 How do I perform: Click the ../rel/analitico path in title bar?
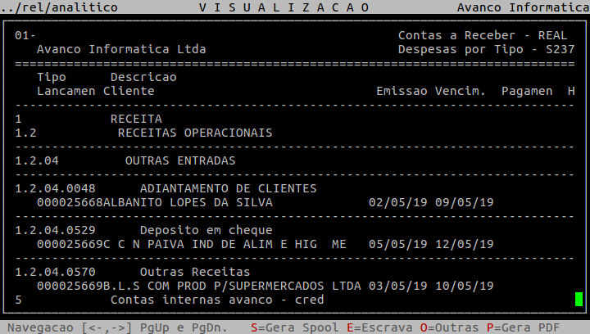click(59, 7)
